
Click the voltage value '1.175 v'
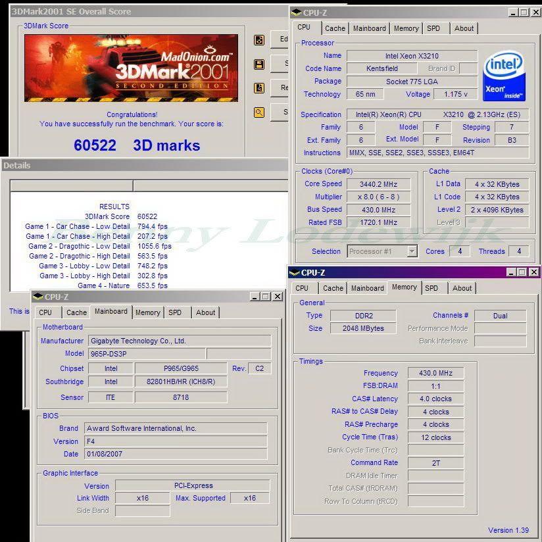[456, 94]
